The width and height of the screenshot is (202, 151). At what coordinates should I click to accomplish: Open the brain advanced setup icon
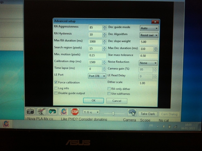(x=132, y=113)
